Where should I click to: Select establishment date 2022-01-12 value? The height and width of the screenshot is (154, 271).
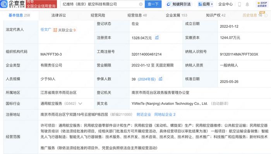click(x=229, y=26)
